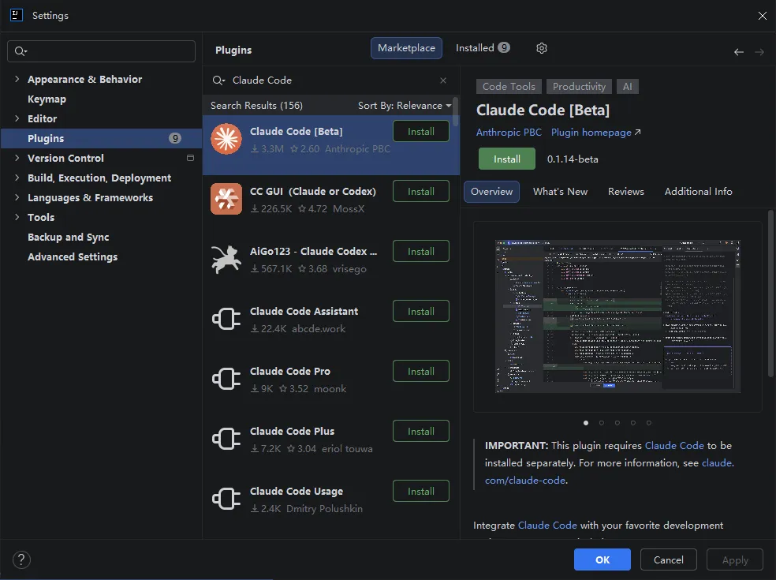Open the What's New tab
The width and height of the screenshot is (776, 580).
pyautogui.click(x=560, y=192)
